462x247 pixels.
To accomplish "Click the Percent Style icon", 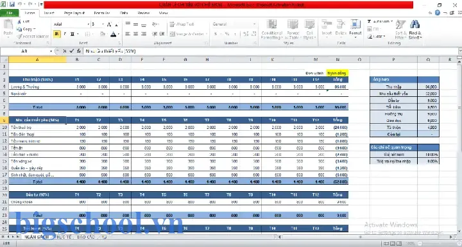I will [x=227, y=34].
